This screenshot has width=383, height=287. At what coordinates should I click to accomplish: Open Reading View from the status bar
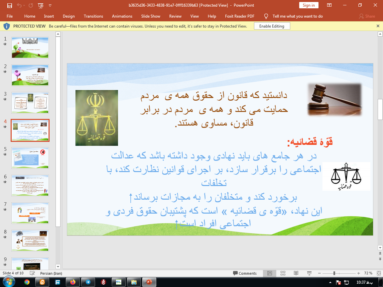[296, 273]
